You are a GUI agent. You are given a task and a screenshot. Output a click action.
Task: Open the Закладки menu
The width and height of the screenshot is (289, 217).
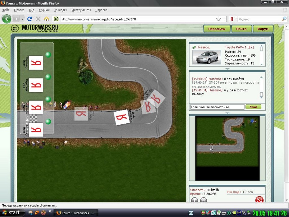pos(61,10)
